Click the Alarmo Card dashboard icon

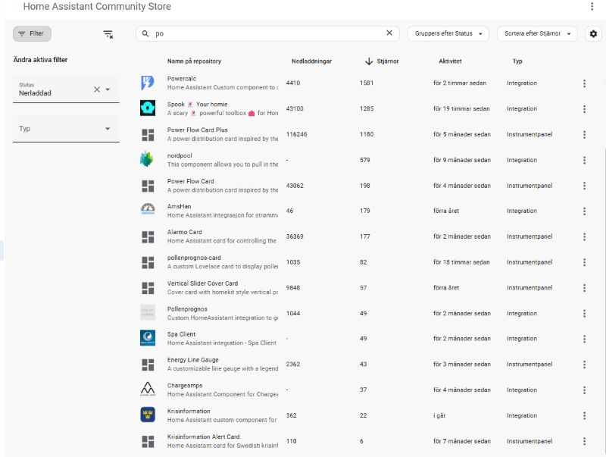click(148, 237)
